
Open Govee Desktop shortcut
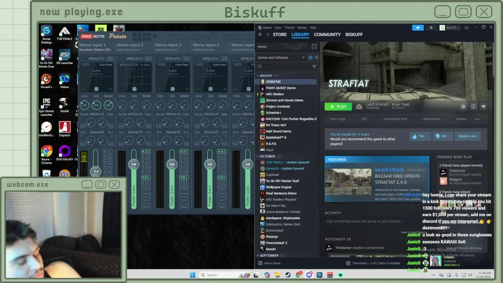click(46, 35)
